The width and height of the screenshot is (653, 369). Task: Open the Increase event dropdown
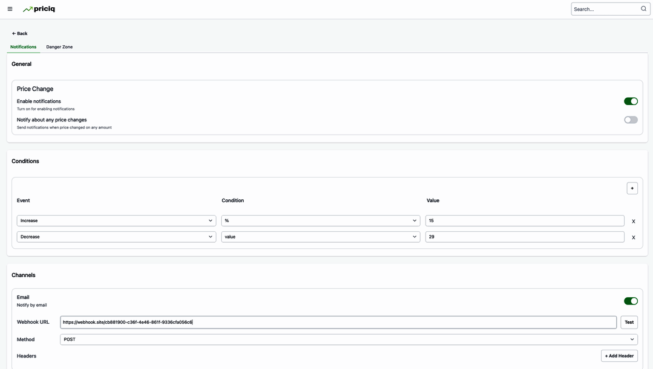pyautogui.click(x=116, y=221)
